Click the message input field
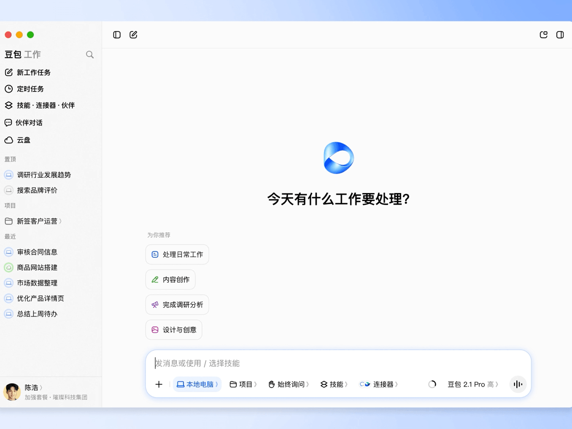 coord(338,363)
